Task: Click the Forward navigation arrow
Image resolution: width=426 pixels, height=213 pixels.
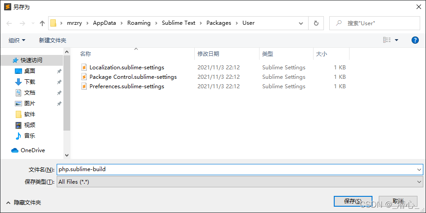Action: pos(23,23)
